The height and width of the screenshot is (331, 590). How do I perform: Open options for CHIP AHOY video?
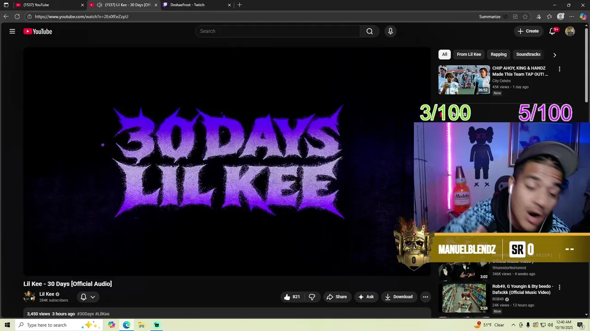[560, 69]
